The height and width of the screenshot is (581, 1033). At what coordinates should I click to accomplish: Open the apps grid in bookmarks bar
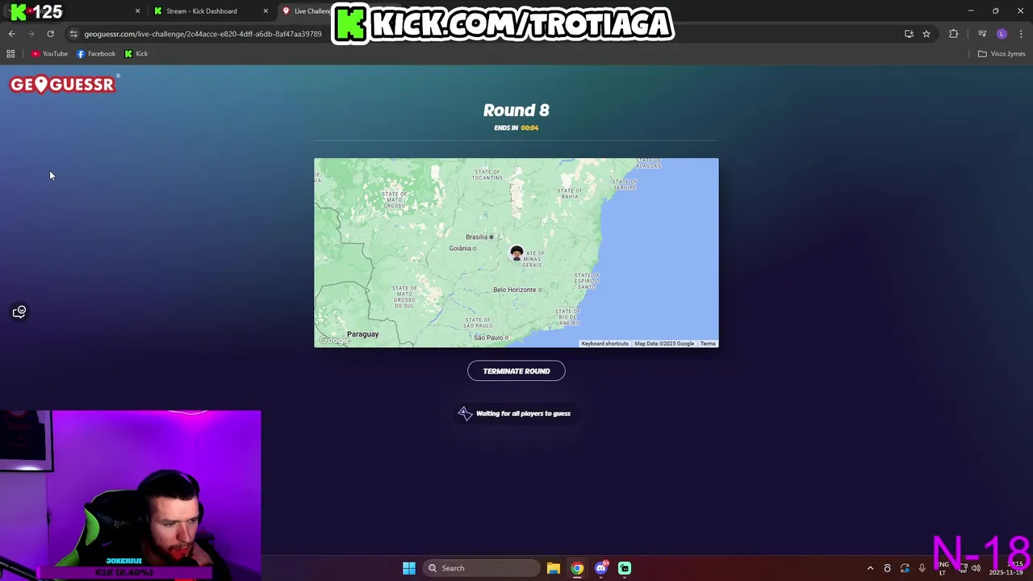tap(10, 54)
